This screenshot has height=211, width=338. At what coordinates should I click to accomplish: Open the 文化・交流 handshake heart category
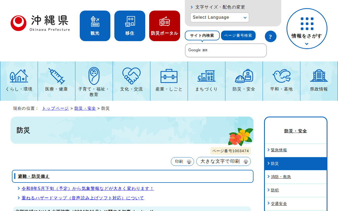(132, 81)
